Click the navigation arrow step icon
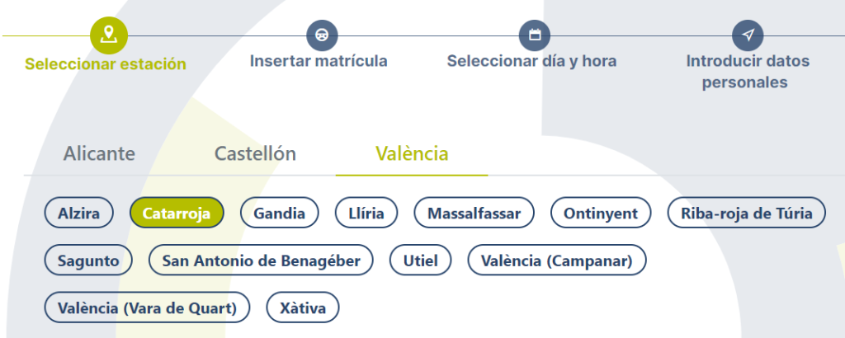 [748, 35]
